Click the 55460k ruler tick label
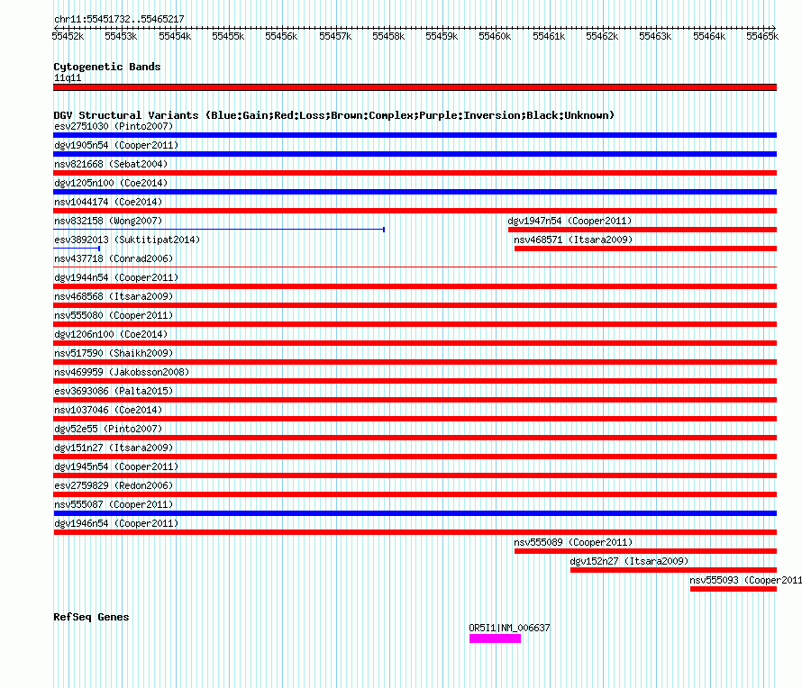Viewport: 802px width, 688px height. [x=495, y=36]
